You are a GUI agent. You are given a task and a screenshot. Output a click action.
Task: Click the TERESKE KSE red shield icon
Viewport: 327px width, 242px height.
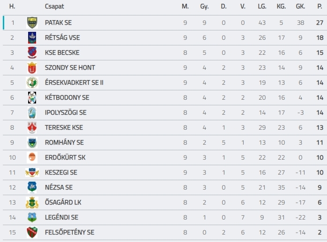32,128
